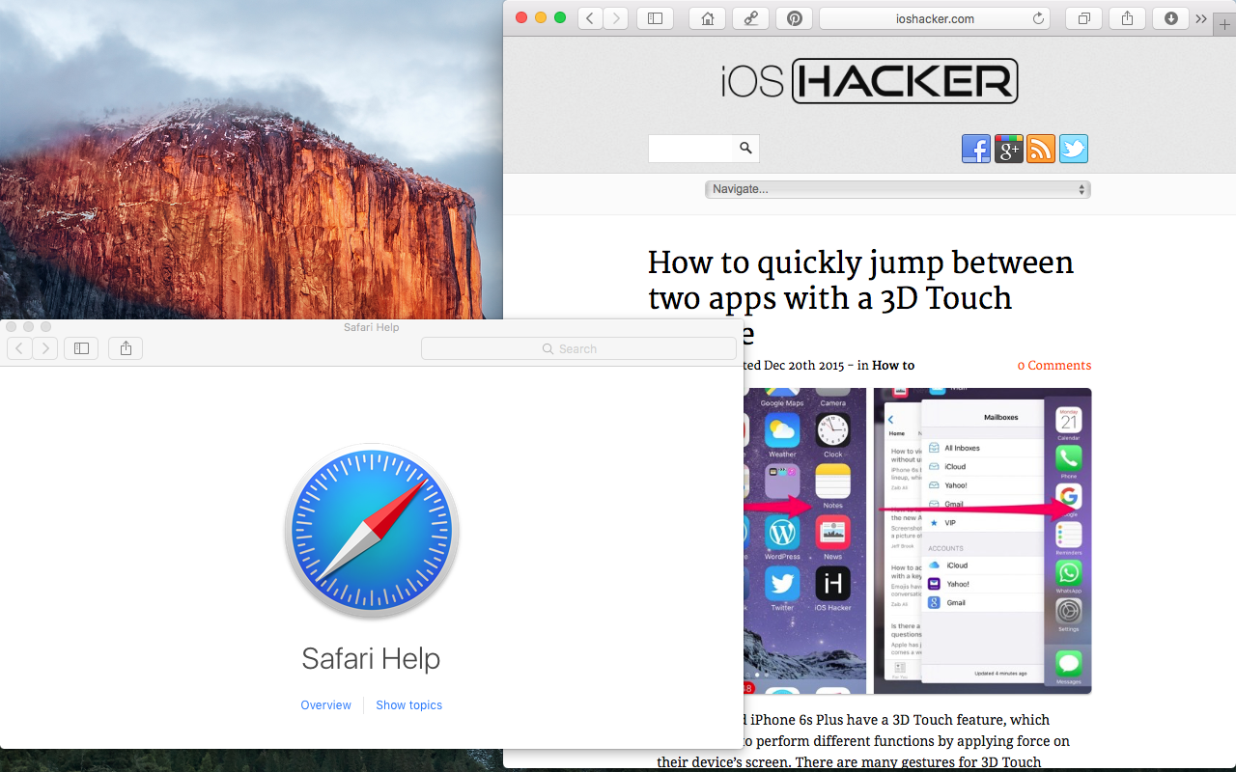Open the '0 Comments' link
This screenshot has width=1236, height=772.
pyautogui.click(x=1054, y=366)
